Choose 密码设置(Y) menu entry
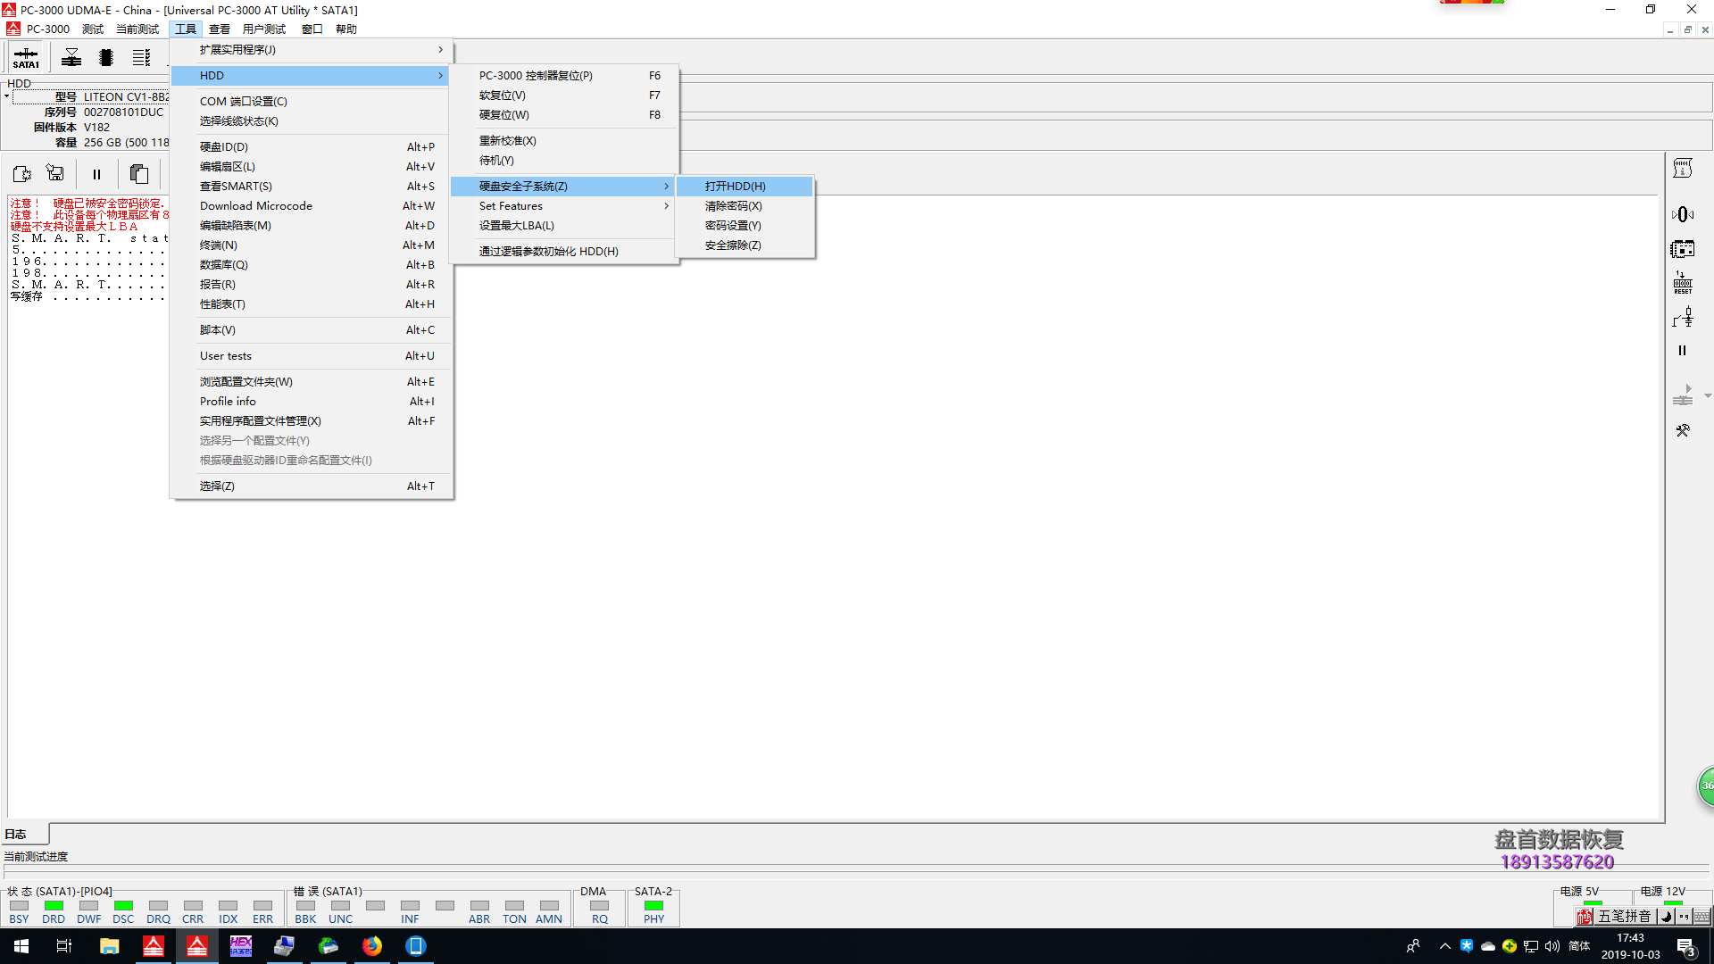 tap(745, 226)
